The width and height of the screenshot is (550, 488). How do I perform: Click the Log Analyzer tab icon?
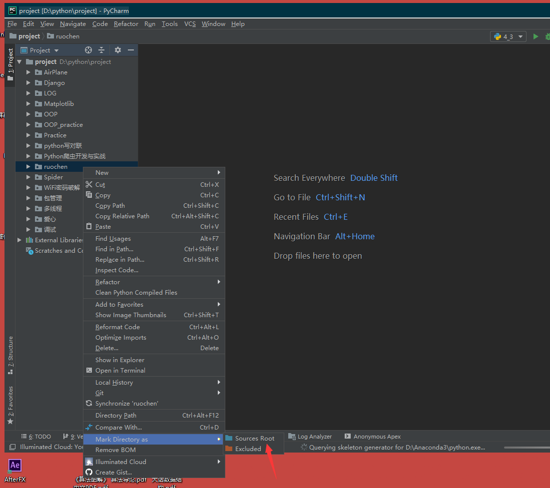coord(292,437)
